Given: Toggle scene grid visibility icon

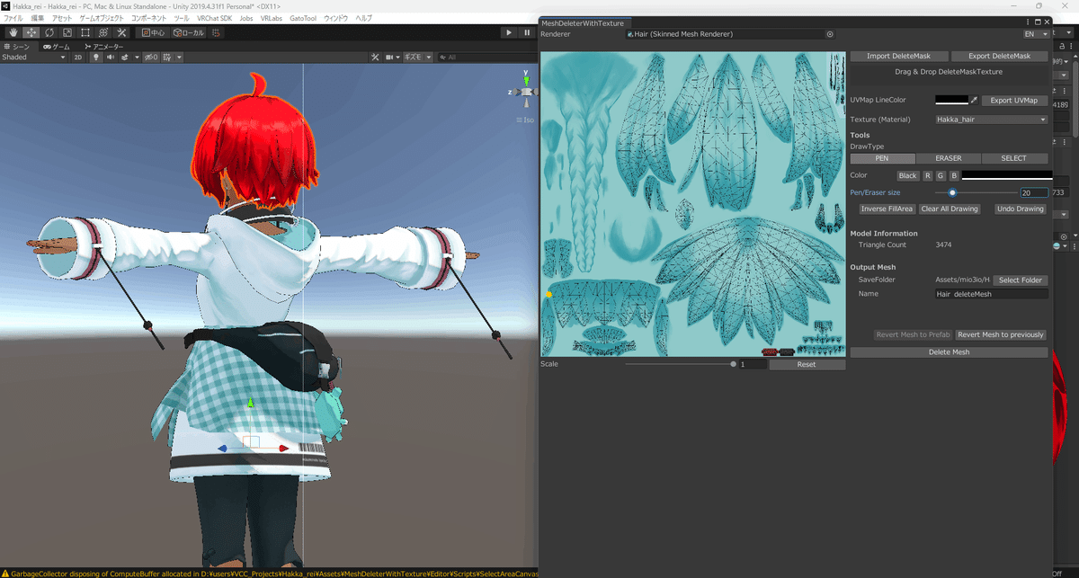Looking at the screenshot, I should (x=167, y=57).
